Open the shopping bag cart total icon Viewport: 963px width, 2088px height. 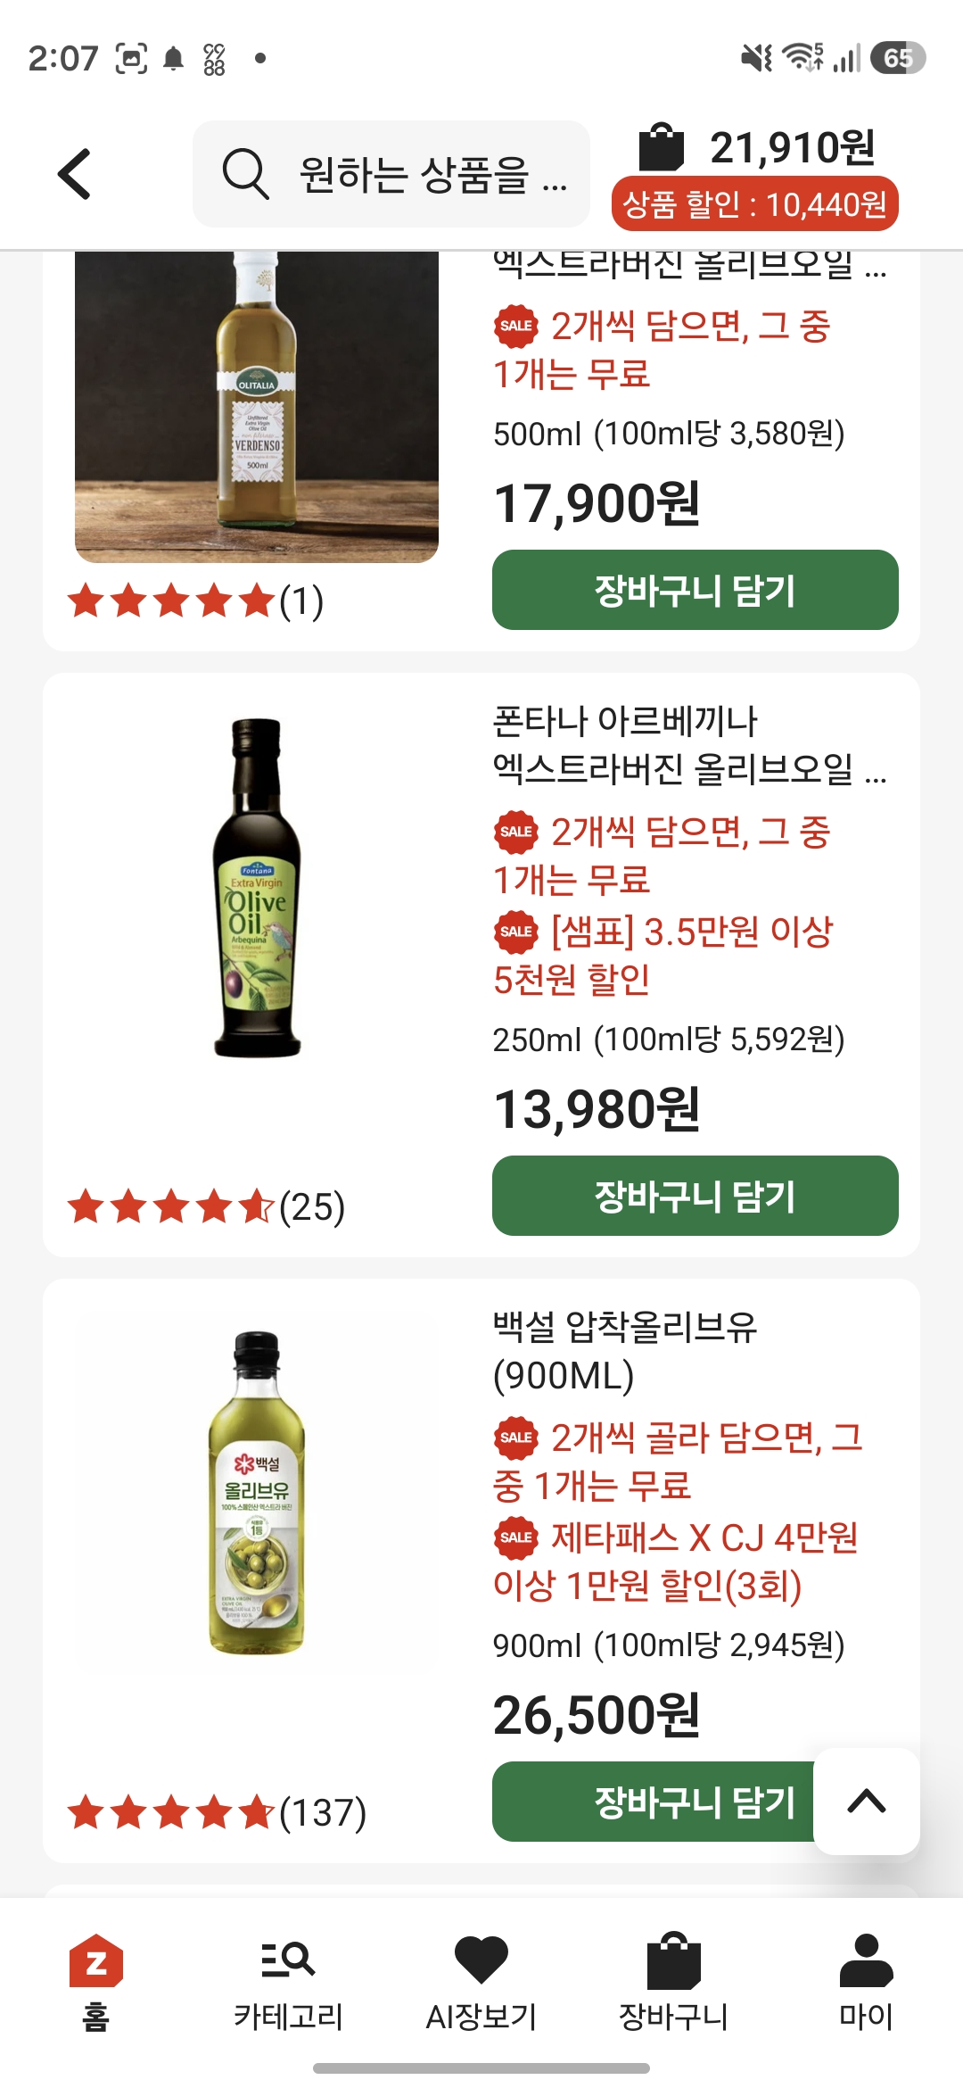click(661, 147)
